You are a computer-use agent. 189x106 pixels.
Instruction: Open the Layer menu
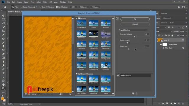26,2
